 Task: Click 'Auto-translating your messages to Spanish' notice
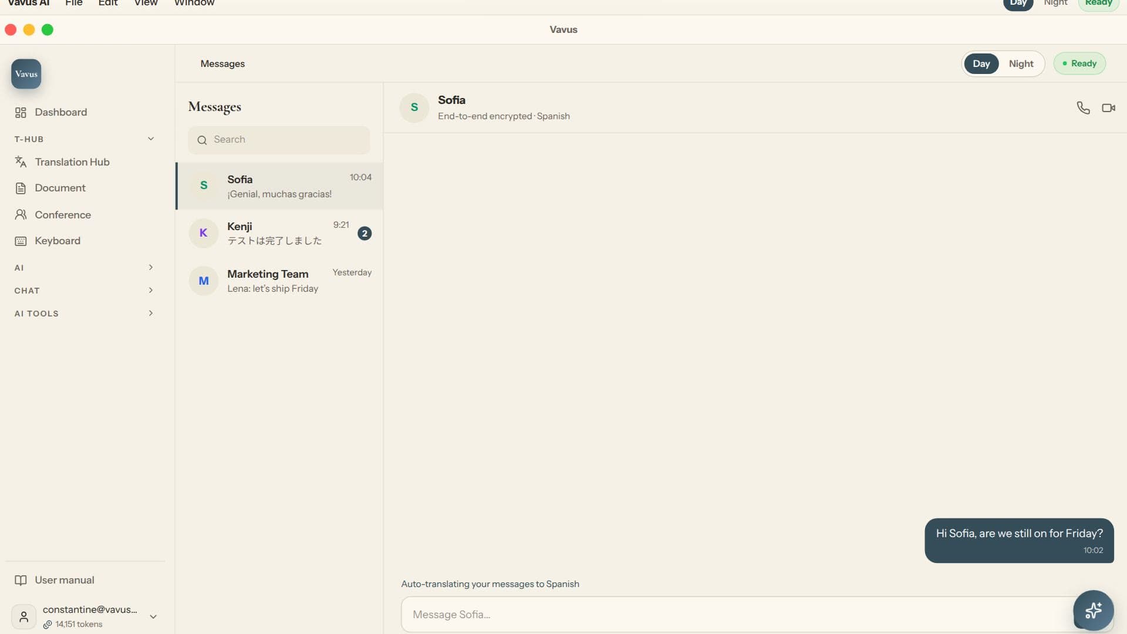tap(490, 584)
